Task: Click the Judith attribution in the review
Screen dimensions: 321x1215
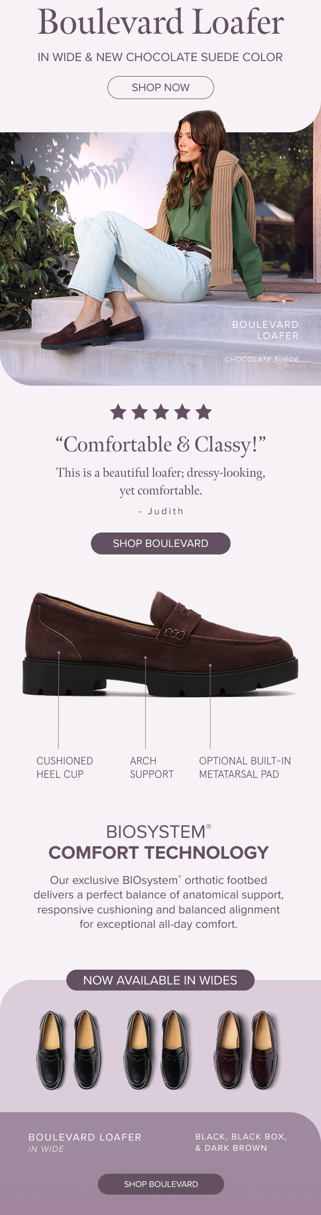Action: pos(160,511)
